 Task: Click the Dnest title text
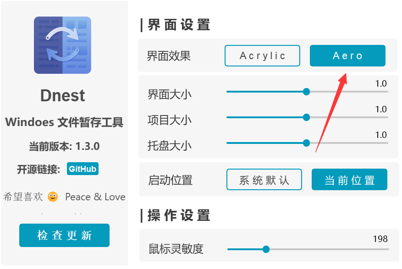62,96
